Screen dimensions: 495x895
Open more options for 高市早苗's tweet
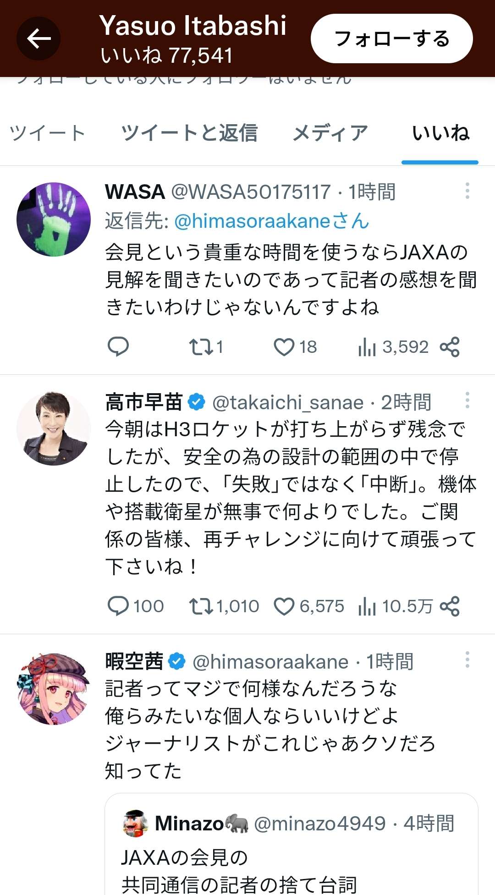(x=467, y=401)
